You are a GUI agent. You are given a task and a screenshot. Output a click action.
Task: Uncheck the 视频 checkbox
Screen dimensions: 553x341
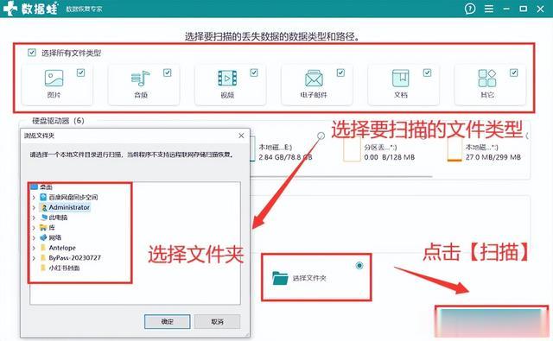(x=254, y=73)
